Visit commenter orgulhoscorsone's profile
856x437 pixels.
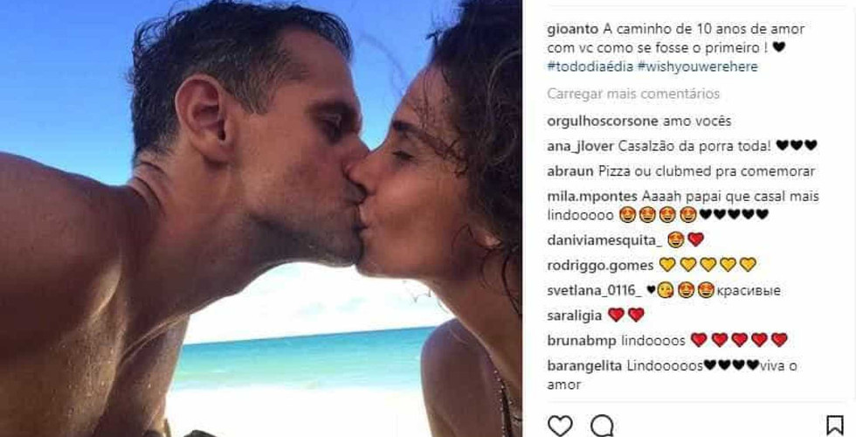tap(603, 121)
